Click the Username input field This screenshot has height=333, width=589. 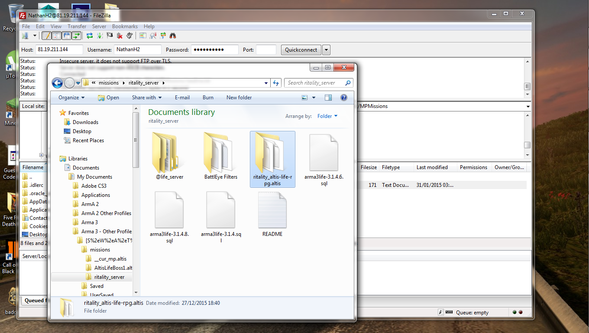pyautogui.click(x=138, y=49)
